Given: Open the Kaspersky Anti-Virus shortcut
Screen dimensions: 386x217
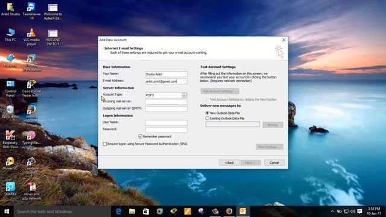Looking at the screenshot, I should tap(10, 139).
